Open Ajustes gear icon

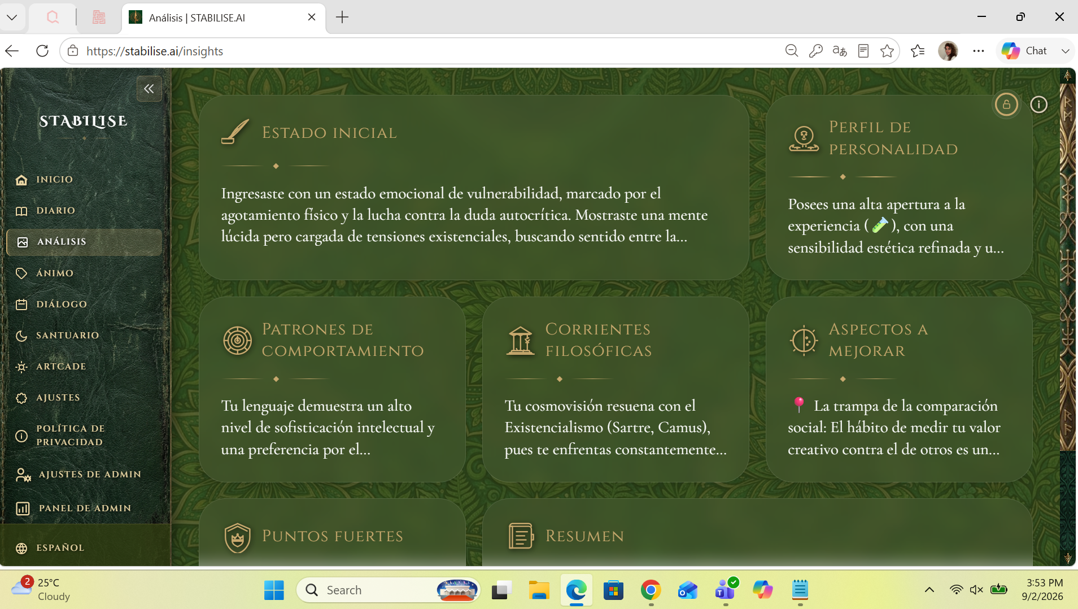click(x=21, y=398)
